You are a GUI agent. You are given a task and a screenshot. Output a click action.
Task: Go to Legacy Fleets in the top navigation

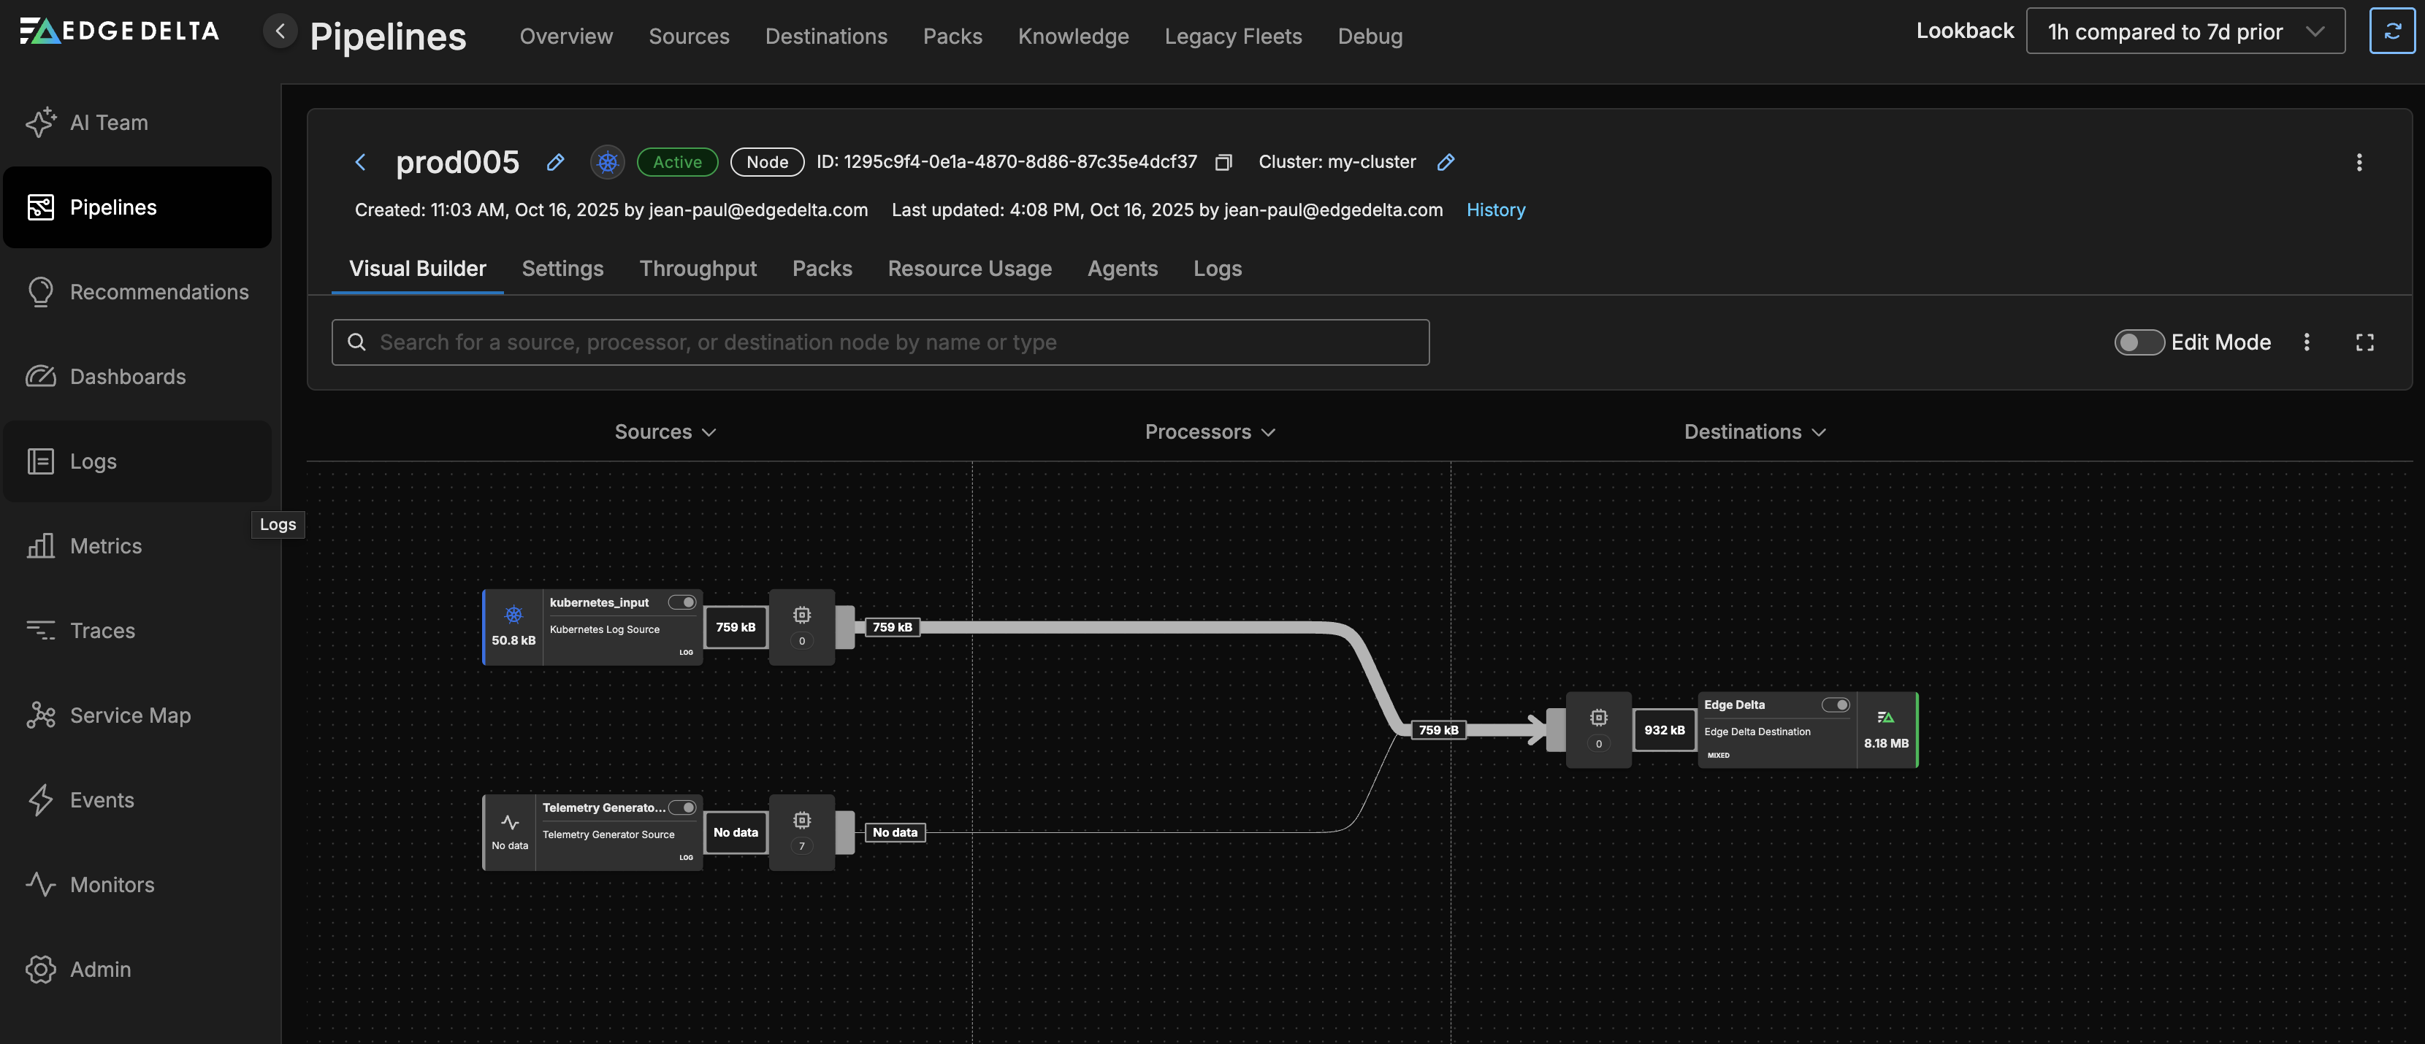click(1232, 37)
